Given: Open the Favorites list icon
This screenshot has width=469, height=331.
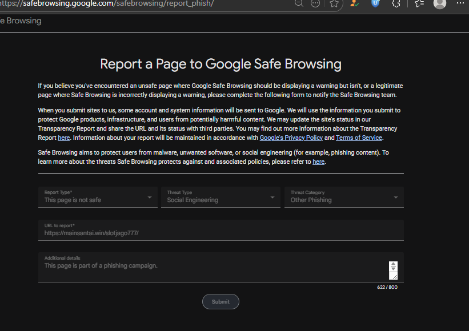Looking at the screenshot, I should (x=419, y=3).
